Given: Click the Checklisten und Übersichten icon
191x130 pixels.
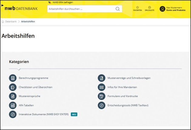Looking at the screenshot, I should tap(13, 87).
